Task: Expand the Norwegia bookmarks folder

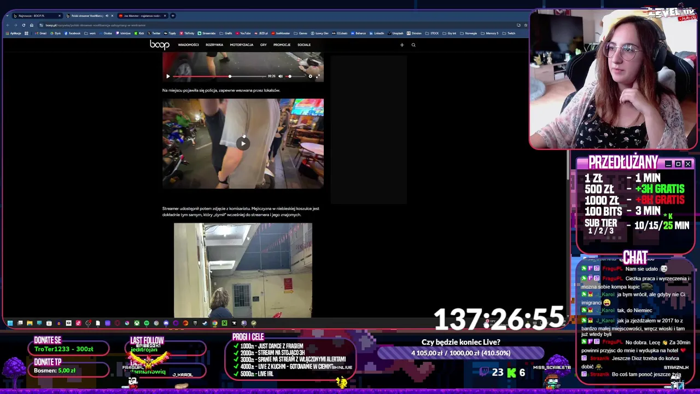Action: [469, 33]
